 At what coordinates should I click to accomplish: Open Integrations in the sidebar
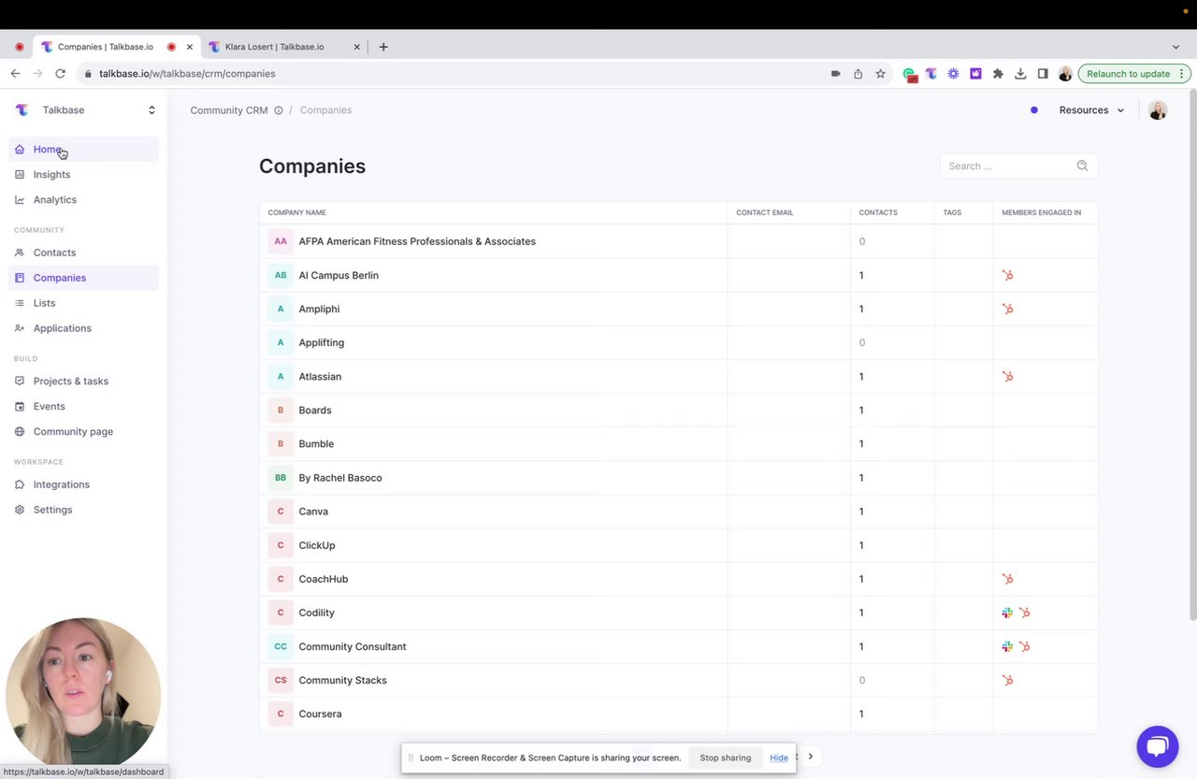pos(83,484)
